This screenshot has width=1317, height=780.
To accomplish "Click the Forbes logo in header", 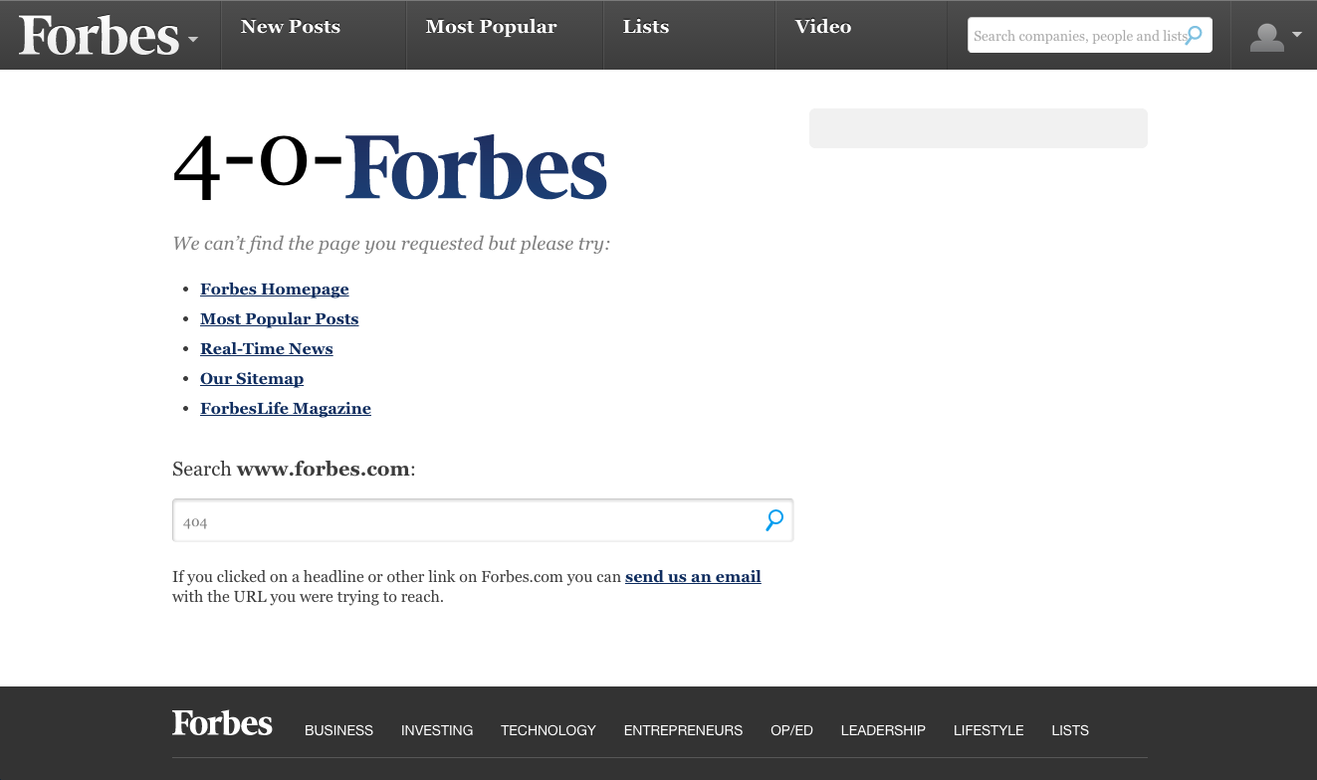I will coord(99,36).
